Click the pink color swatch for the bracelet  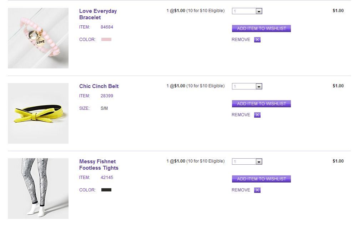tap(106, 40)
